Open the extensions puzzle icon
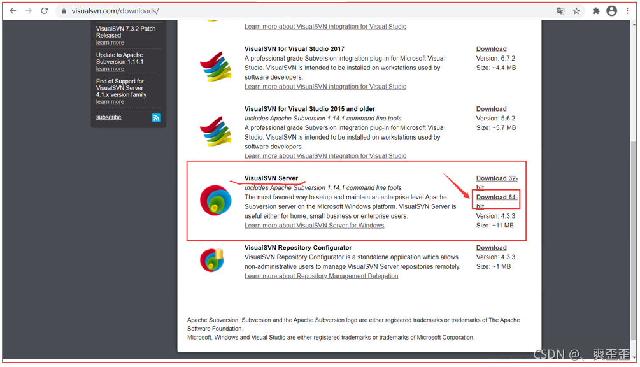 [596, 11]
